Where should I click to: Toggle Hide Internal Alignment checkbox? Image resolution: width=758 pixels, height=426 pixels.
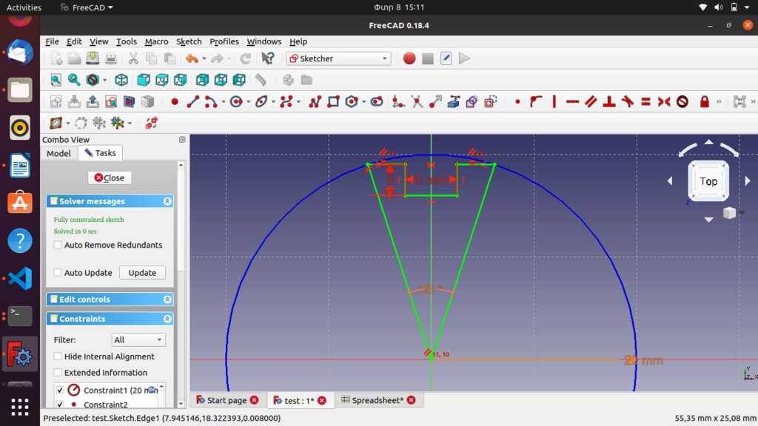[x=58, y=356]
